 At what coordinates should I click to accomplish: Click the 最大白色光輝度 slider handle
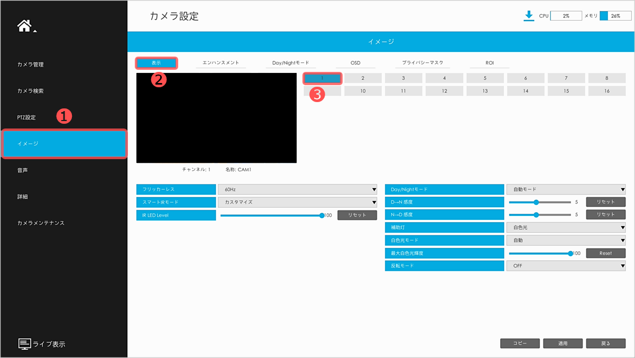pyautogui.click(x=570, y=253)
